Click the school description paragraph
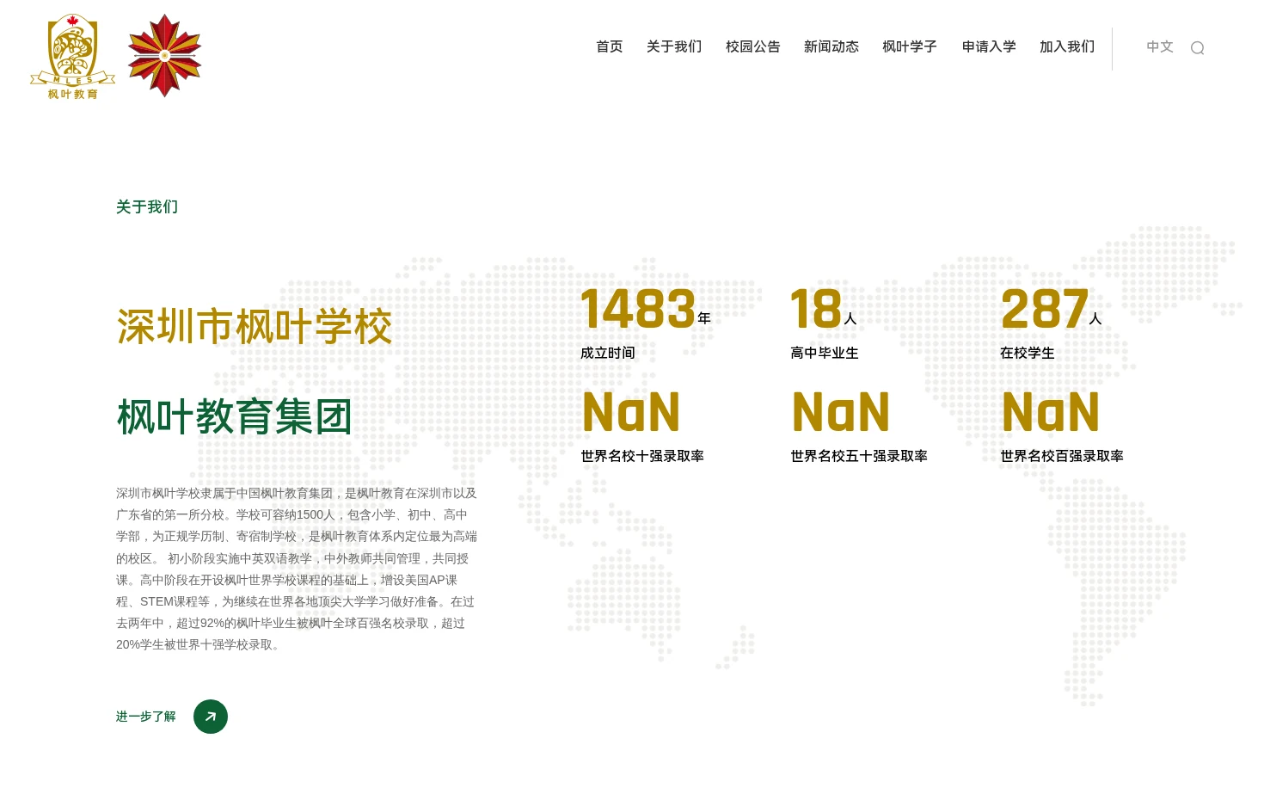This screenshot has height=794, width=1264. pos(297,569)
